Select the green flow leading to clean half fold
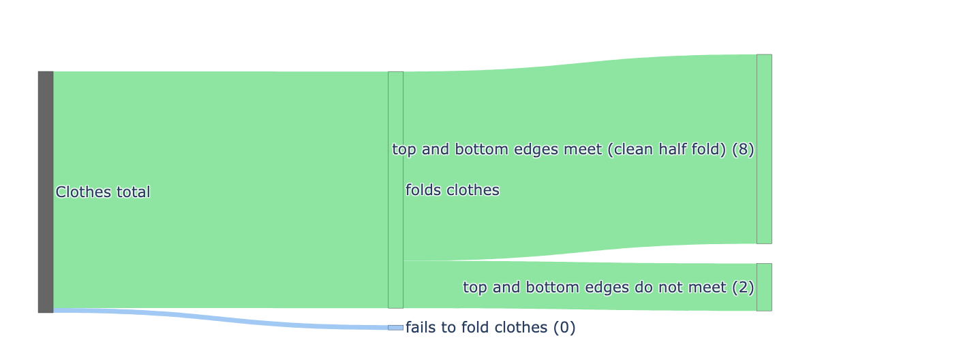This screenshot has height=357, width=976. pos(579,204)
